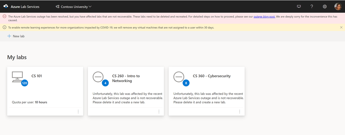
Task: Open the settings gear icon
Action: [325, 6]
